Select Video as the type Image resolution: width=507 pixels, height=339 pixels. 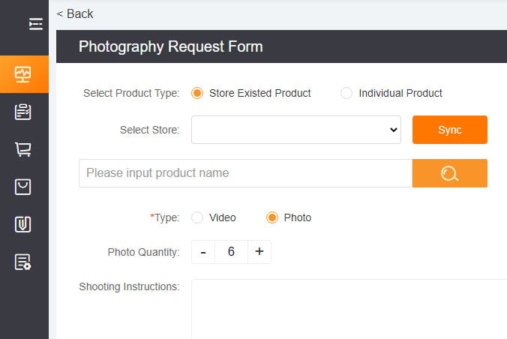pos(198,217)
